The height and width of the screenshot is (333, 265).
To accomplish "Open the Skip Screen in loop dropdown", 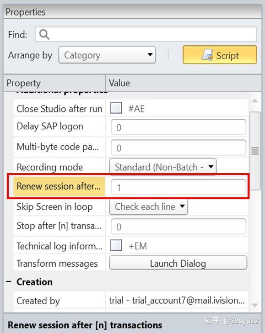I will pyautogui.click(x=148, y=206).
